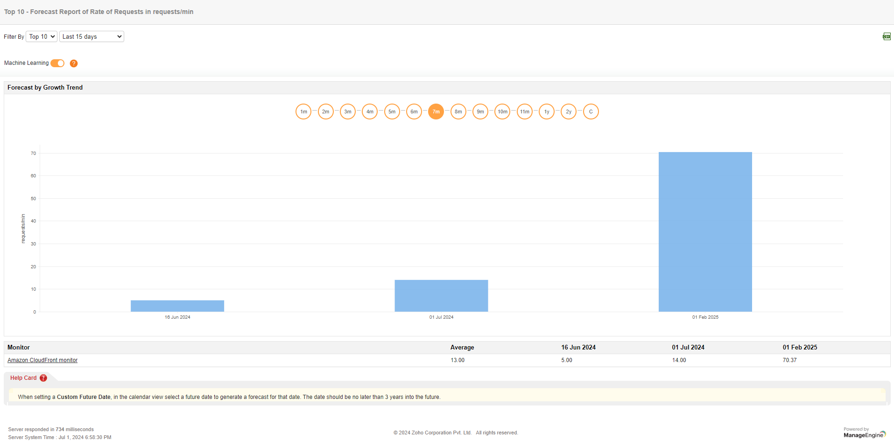
Task: Open the Machine Learning help tooltip
Action: click(x=73, y=63)
